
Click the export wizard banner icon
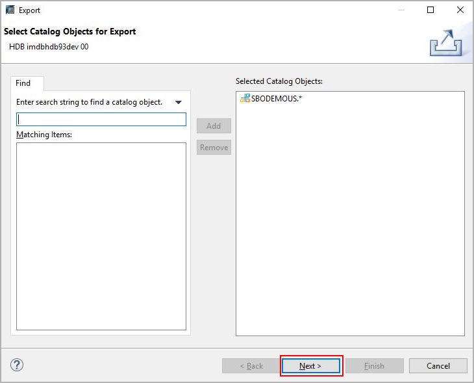(445, 43)
